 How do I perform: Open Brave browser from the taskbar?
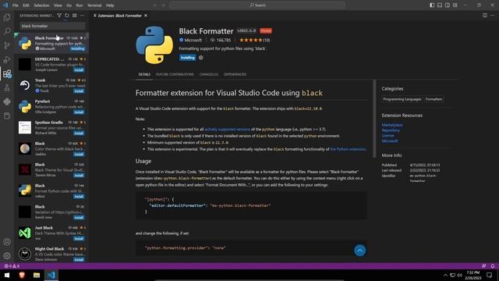[x=22, y=275]
